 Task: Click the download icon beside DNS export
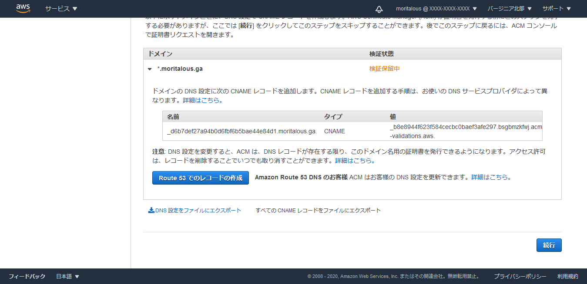point(151,211)
